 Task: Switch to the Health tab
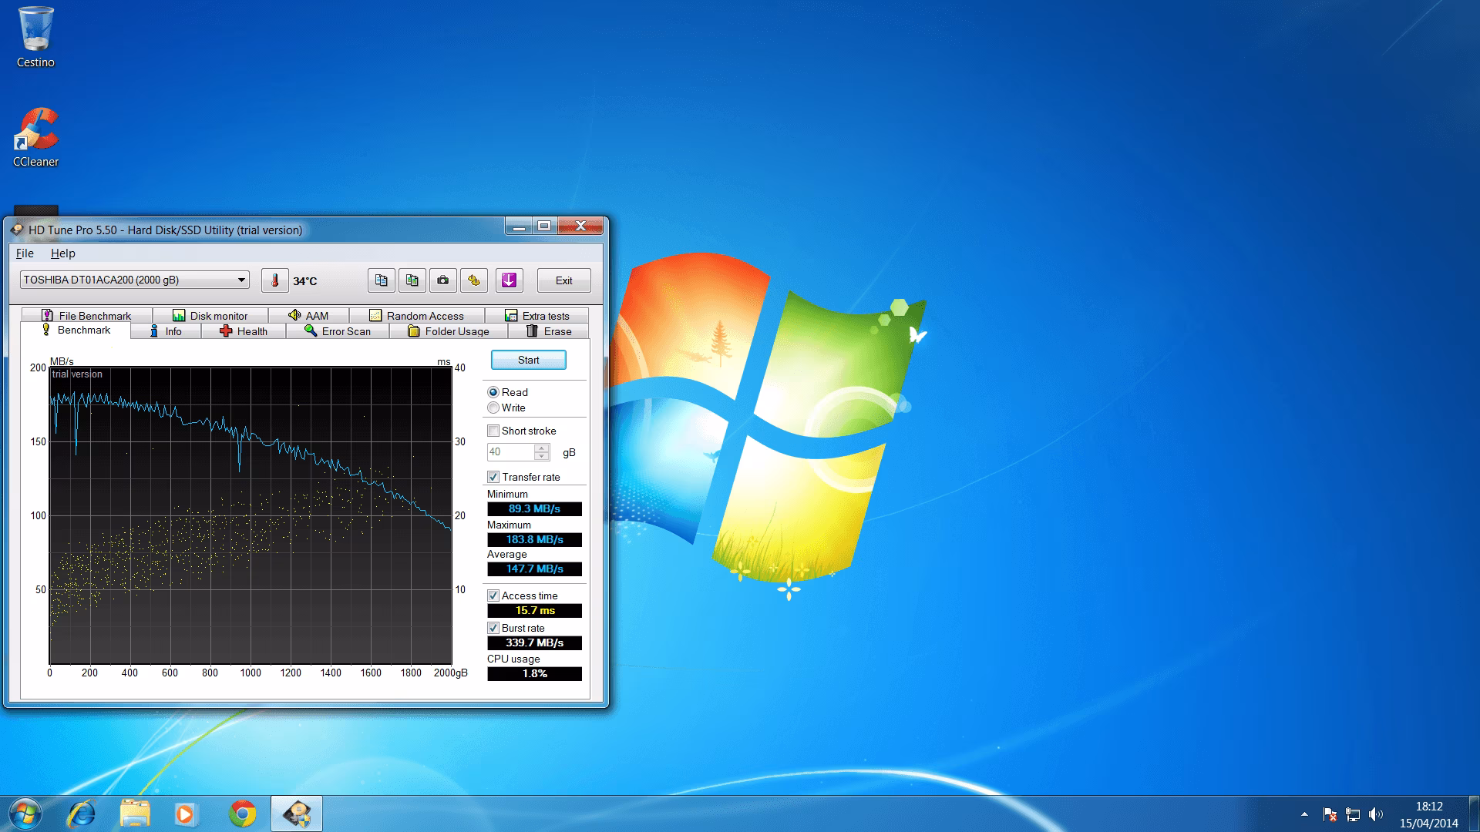(244, 331)
